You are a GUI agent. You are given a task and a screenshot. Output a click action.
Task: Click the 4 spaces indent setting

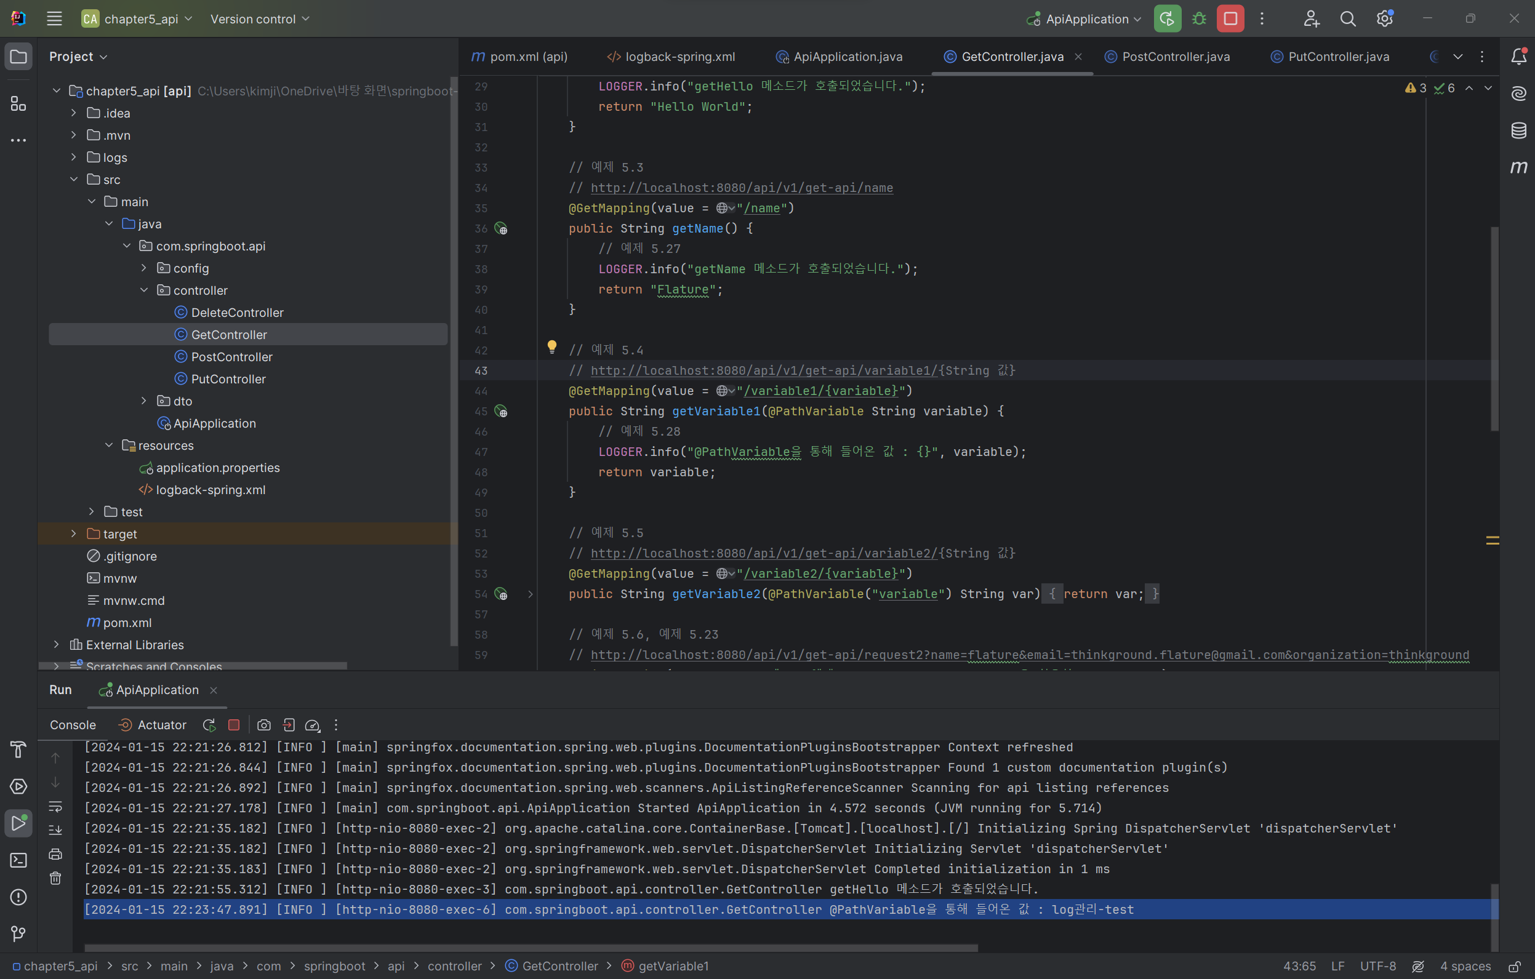pos(1465,966)
